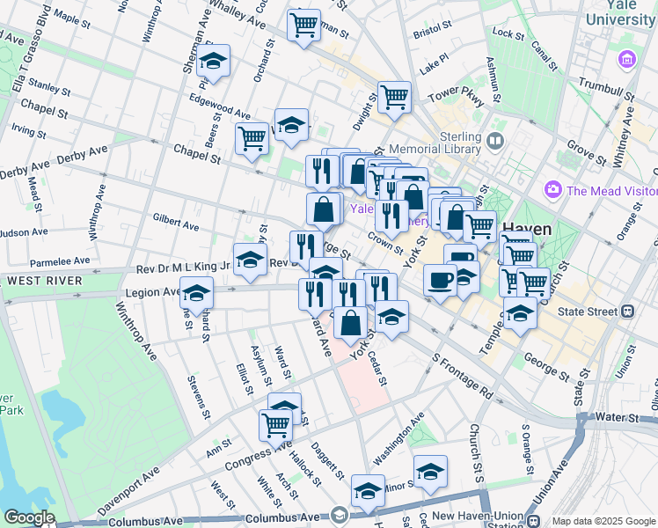Click the Map data ©2025 Google text

[603, 522]
